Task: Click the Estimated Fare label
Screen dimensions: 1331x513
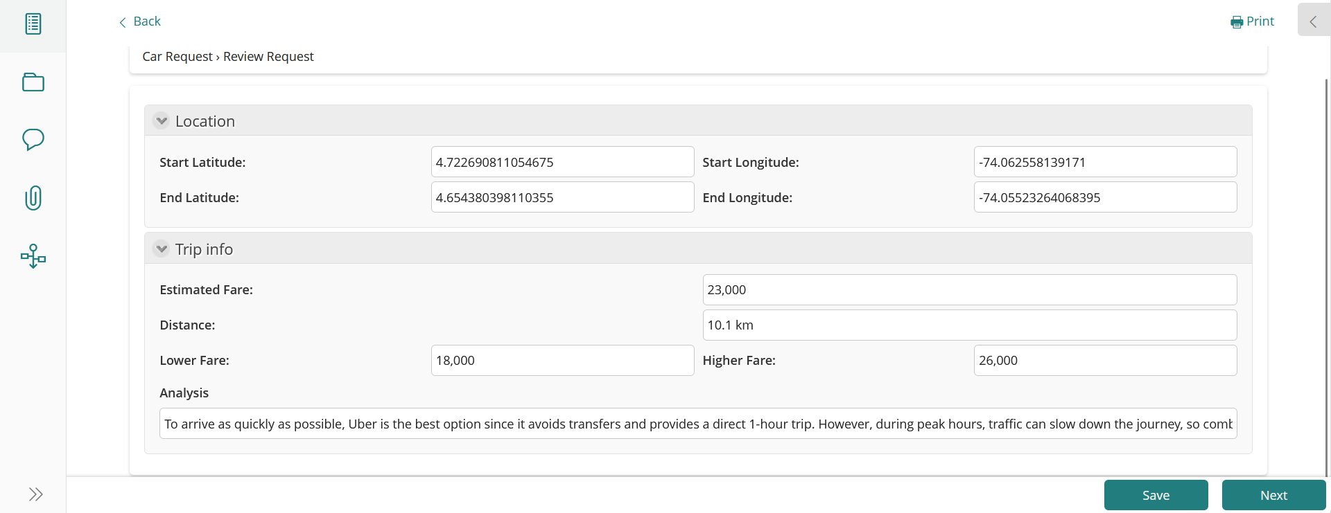Action: pyautogui.click(x=206, y=289)
